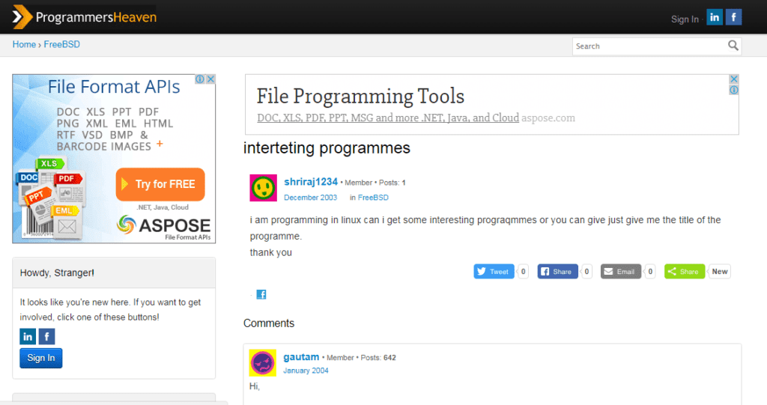Open the FreeBSD breadcrumb link
This screenshot has height=405, width=767.
62,45
